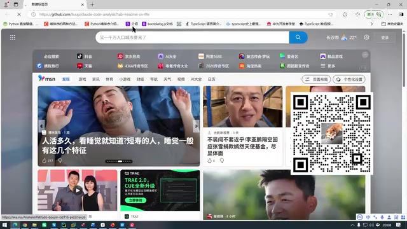Click the 登录 sign-in button
The height and width of the screenshot is (229, 407).
pos(385,38)
